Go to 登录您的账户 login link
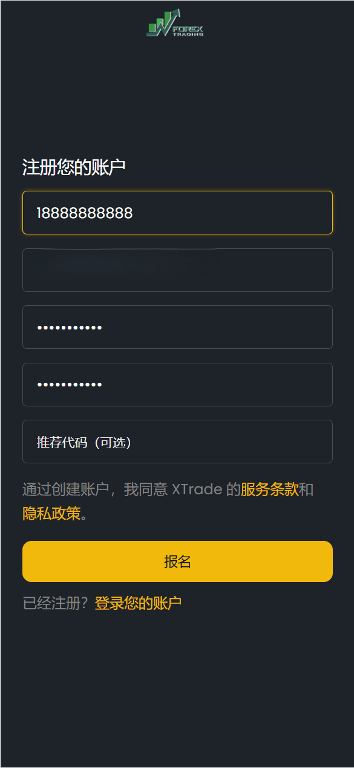Screen dimensions: 354x768 pos(138,603)
